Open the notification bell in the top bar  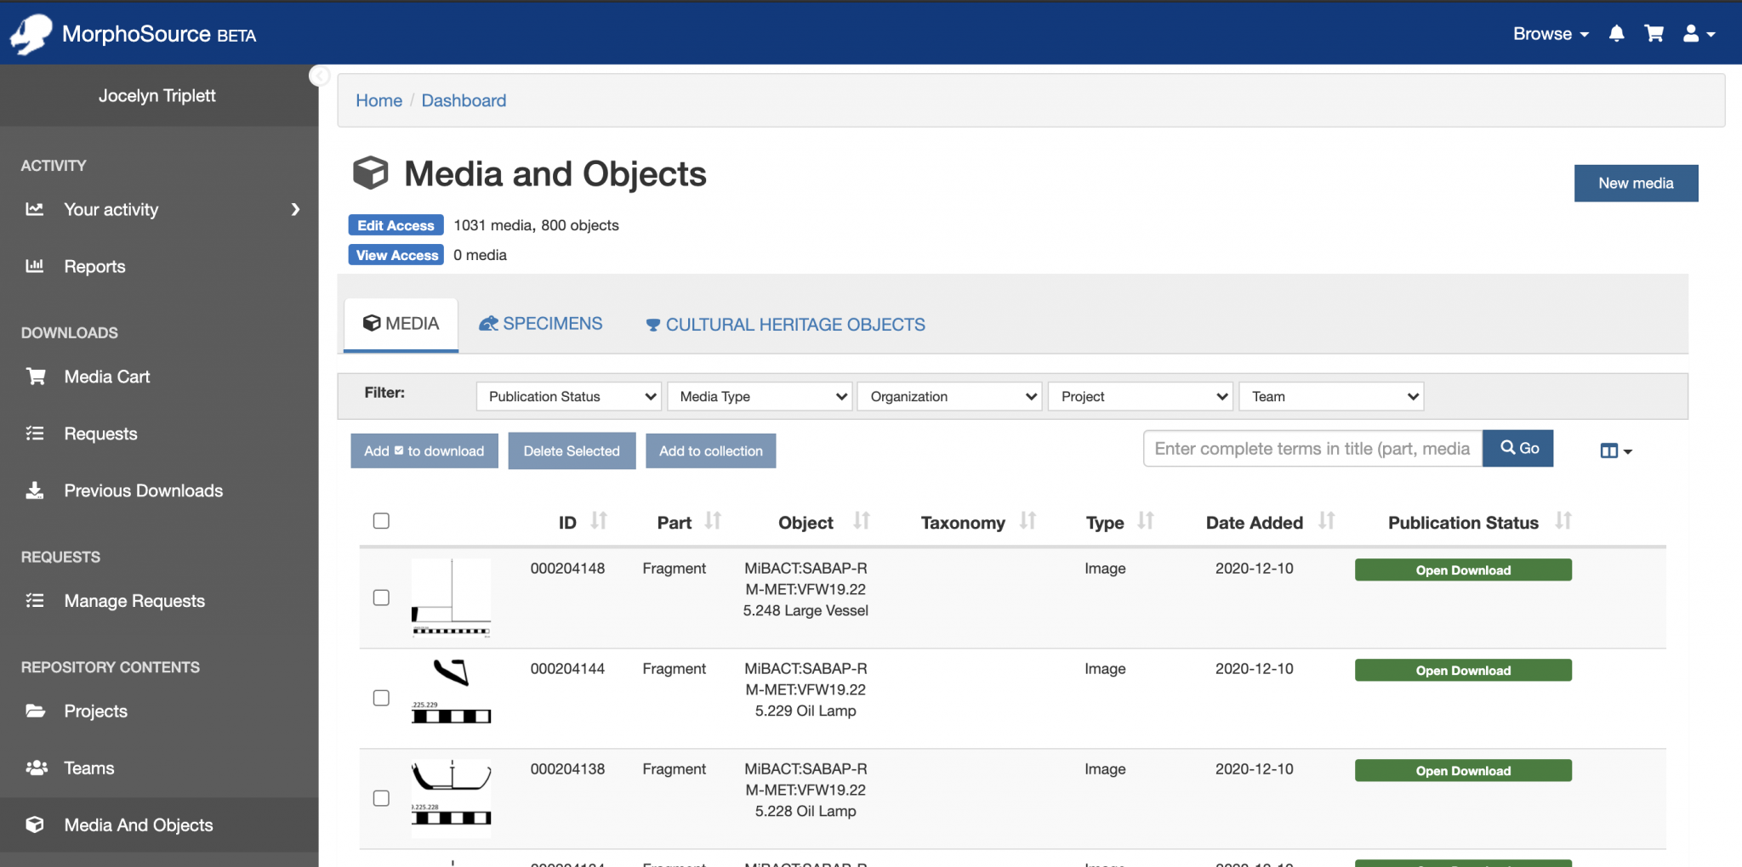pos(1617,34)
